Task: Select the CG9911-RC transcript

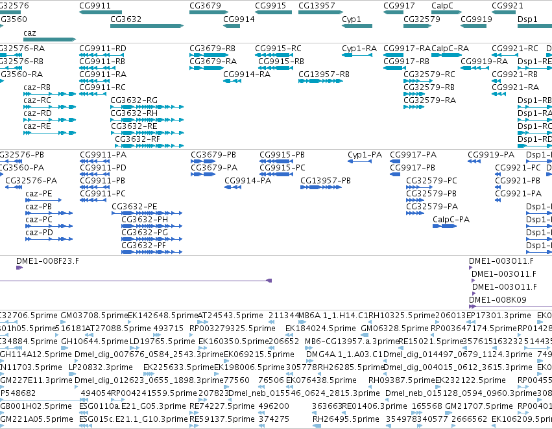Action: 93,94
